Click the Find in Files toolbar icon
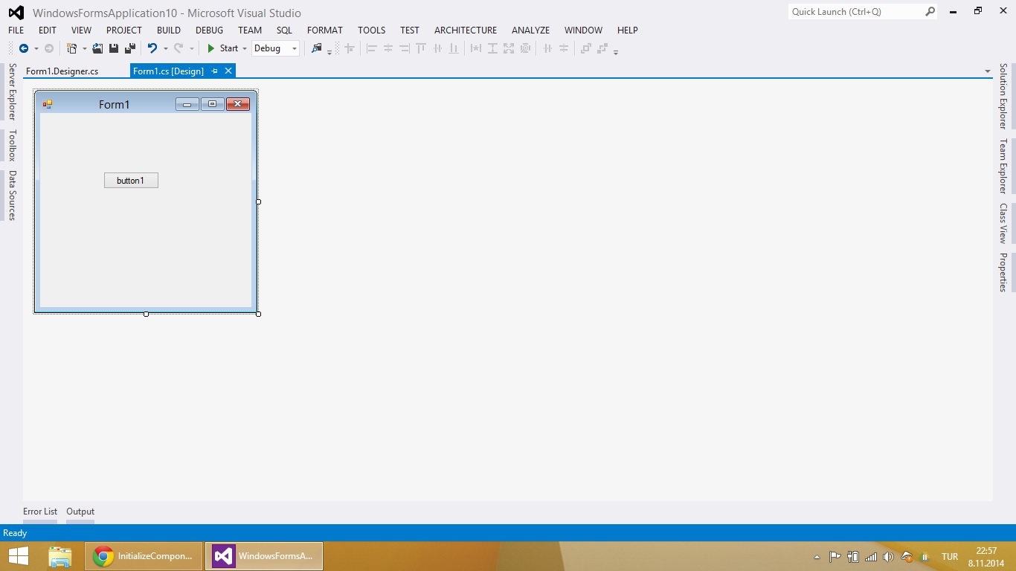The height and width of the screenshot is (571, 1016). tap(318, 48)
